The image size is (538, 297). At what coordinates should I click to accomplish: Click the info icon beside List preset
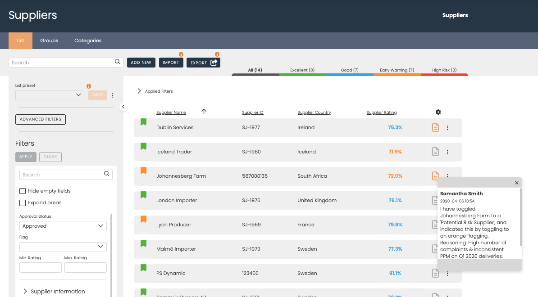(x=88, y=86)
